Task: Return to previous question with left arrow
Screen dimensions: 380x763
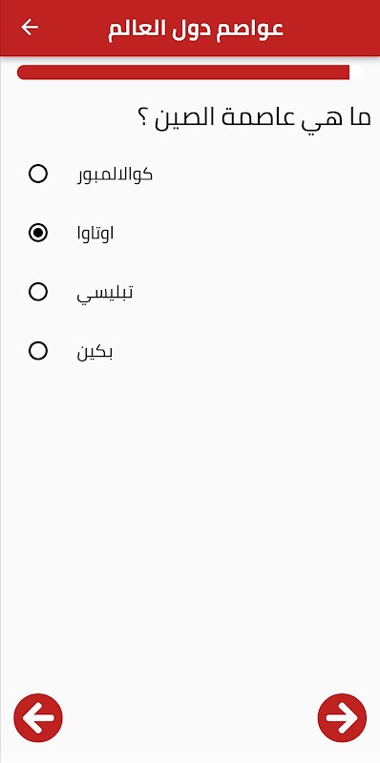Action: pyautogui.click(x=38, y=717)
